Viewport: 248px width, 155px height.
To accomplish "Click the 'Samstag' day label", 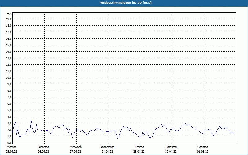I will tap(171, 147).
